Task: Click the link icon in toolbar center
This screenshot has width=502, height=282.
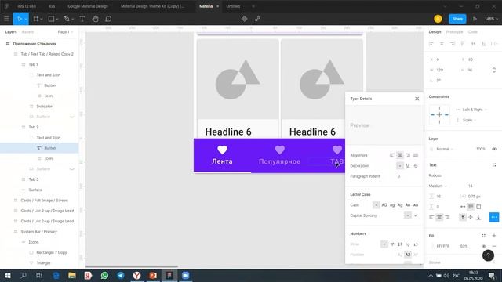Action: [257, 19]
